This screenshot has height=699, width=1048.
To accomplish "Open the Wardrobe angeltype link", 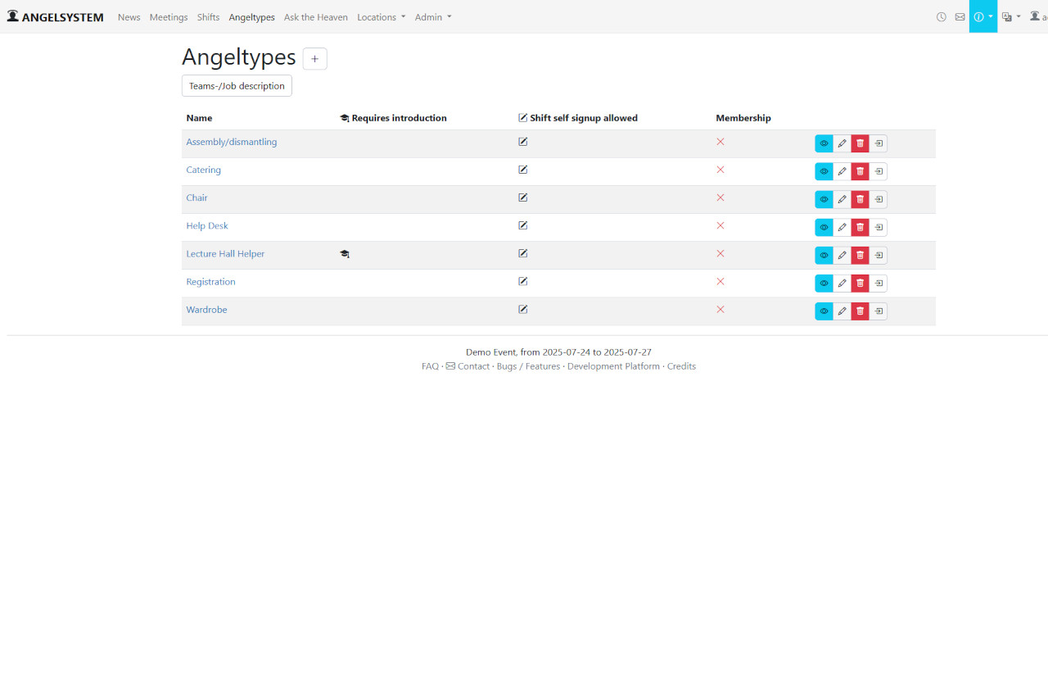I will [206, 309].
